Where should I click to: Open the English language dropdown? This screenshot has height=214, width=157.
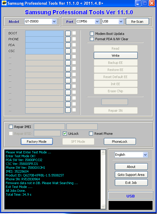[131, 155]
